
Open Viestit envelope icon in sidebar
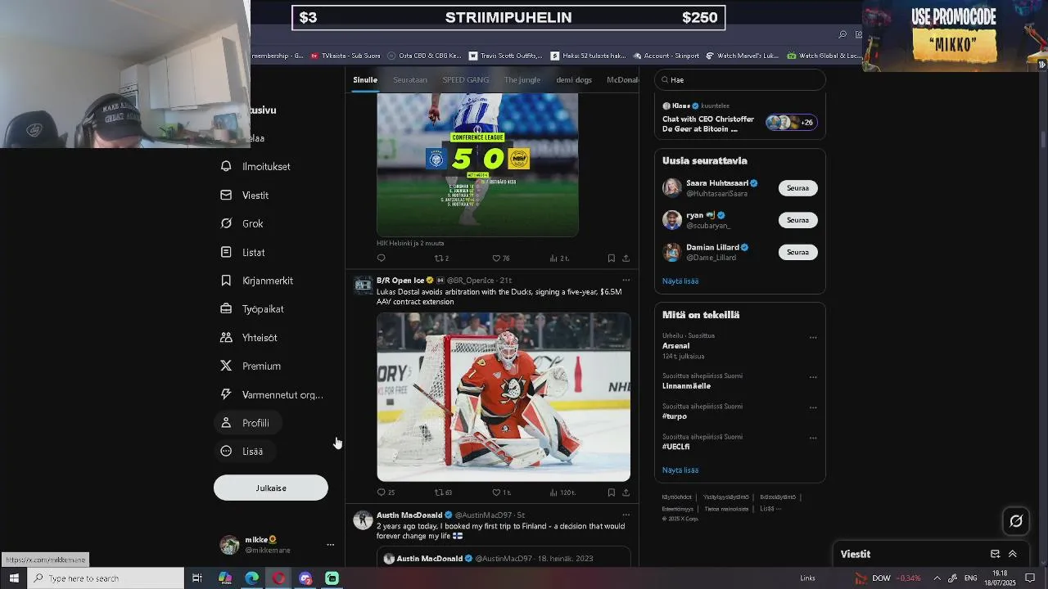226,195
